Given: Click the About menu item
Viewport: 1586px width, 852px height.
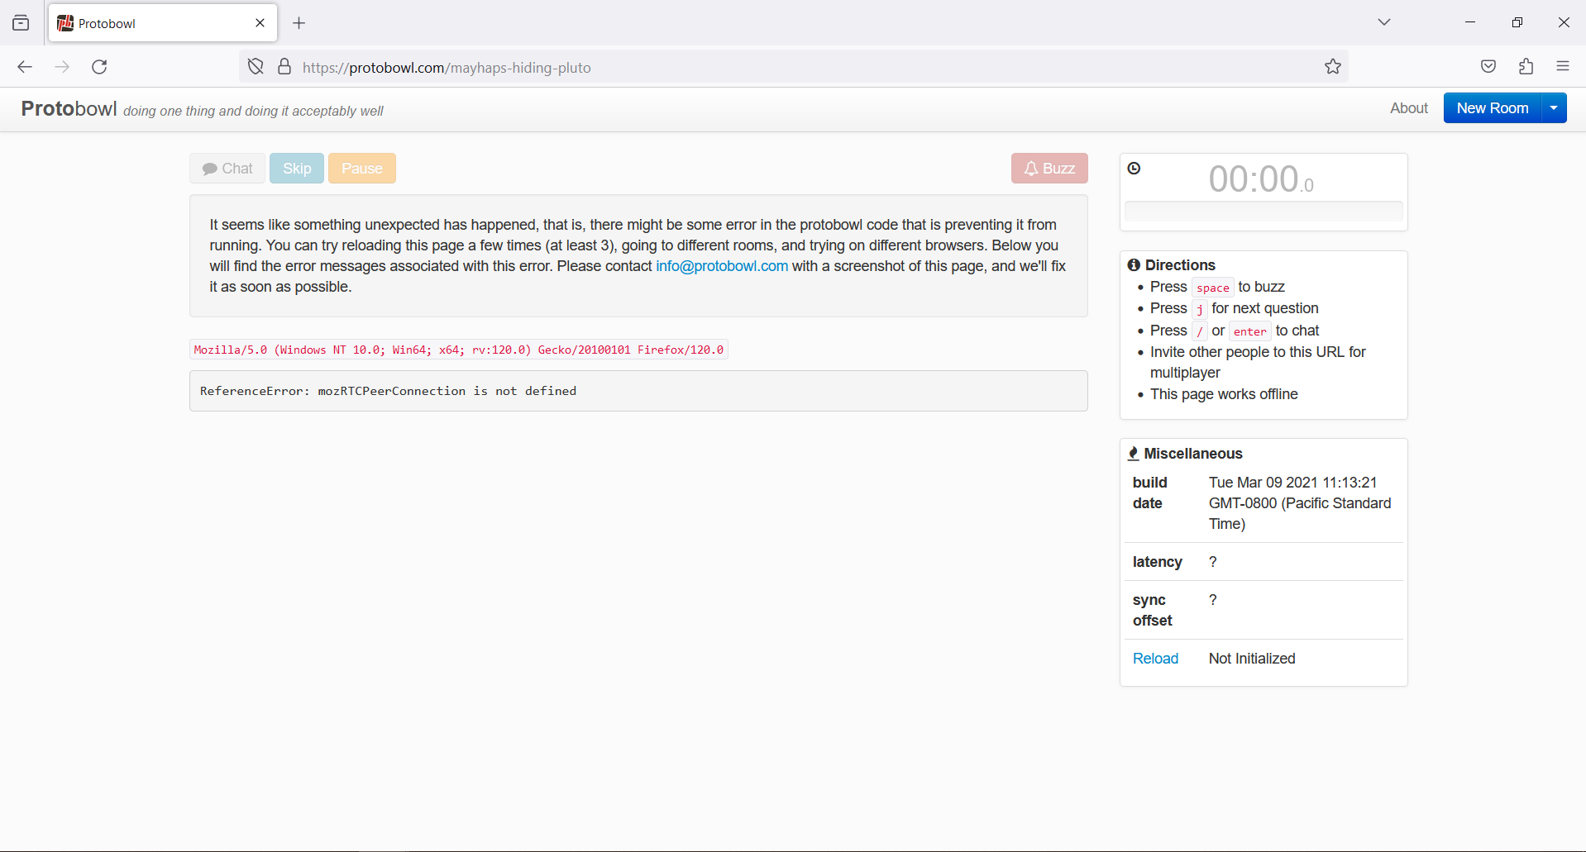Looking at the screenshot, I should pos(1408,107).
